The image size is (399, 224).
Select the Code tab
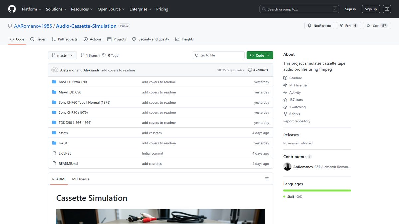click(17, 39)
